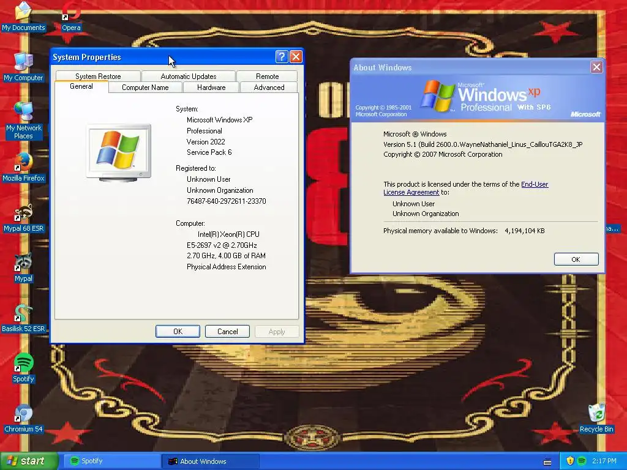Switch to the Computer Name tab

coord(145,87)
